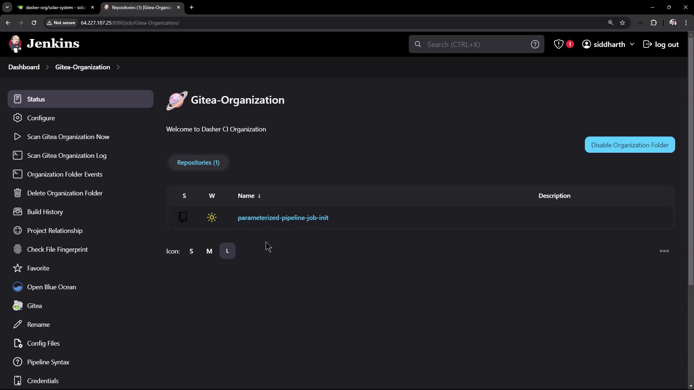694x390 pixels.
Task: Click the search help question-mark icon
Action: tap(535, 44)
